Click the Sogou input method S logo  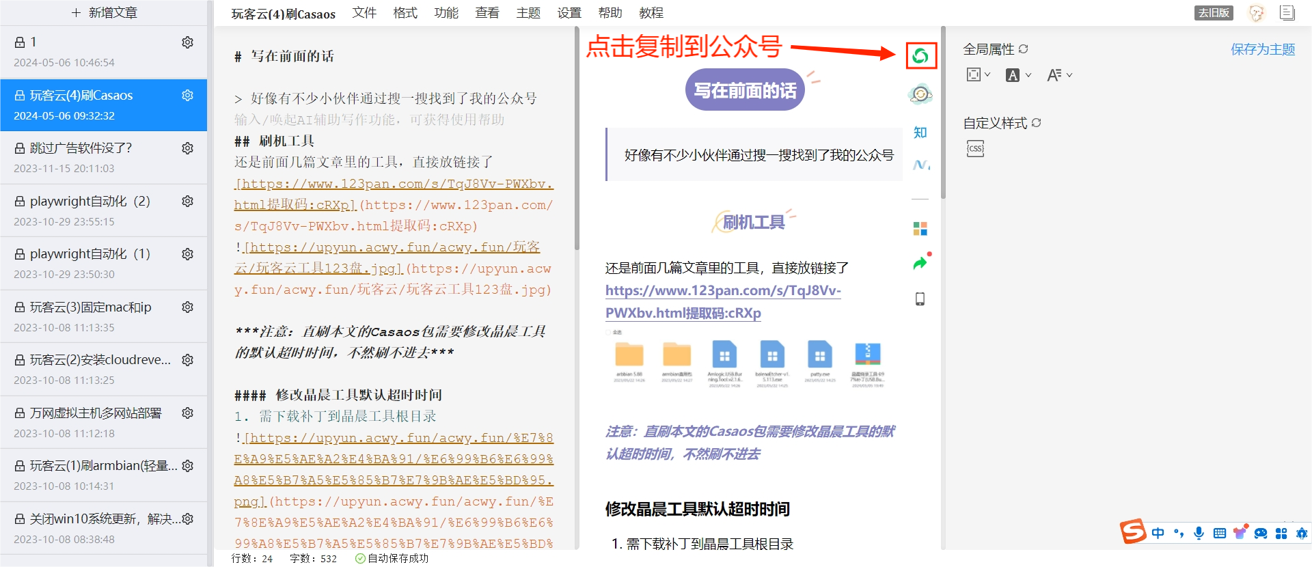pos(1133,531)
